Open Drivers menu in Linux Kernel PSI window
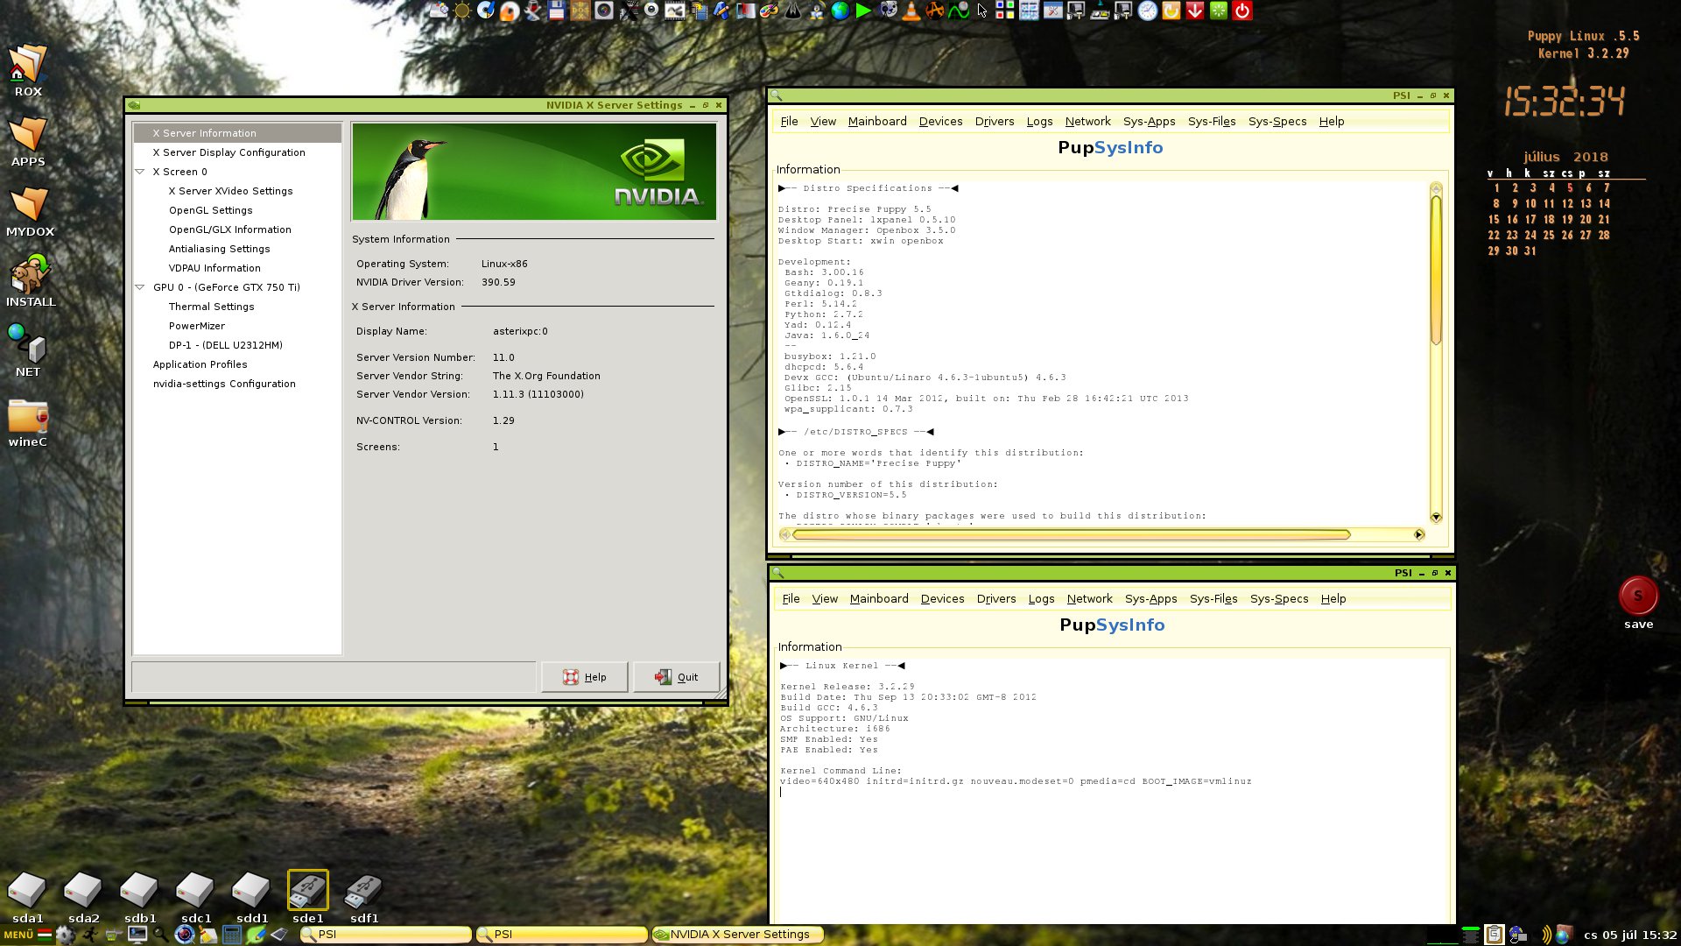 coord(996,599)
